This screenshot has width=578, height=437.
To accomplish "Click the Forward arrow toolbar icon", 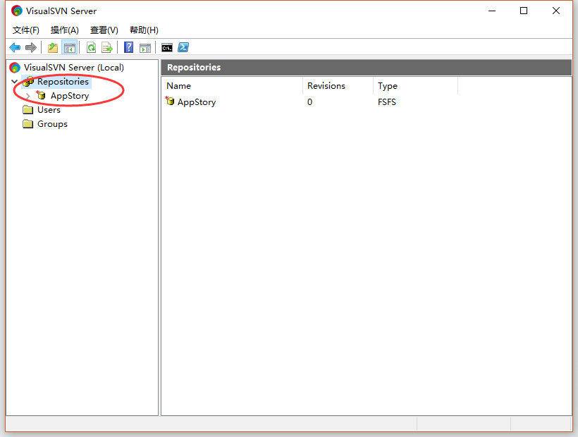I will click(31, 47).
